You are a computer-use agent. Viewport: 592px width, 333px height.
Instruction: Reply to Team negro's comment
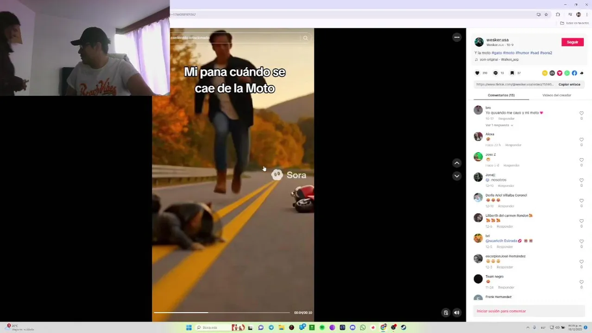coord(506,288)
